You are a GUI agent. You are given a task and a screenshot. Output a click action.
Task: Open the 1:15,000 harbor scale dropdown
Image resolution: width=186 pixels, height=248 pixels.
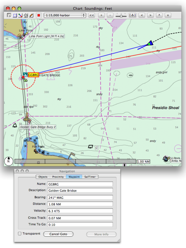65,15
